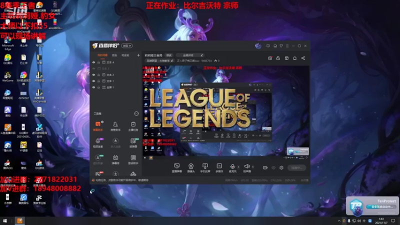Open WeGame desktop icon

[x=7, y=77]
